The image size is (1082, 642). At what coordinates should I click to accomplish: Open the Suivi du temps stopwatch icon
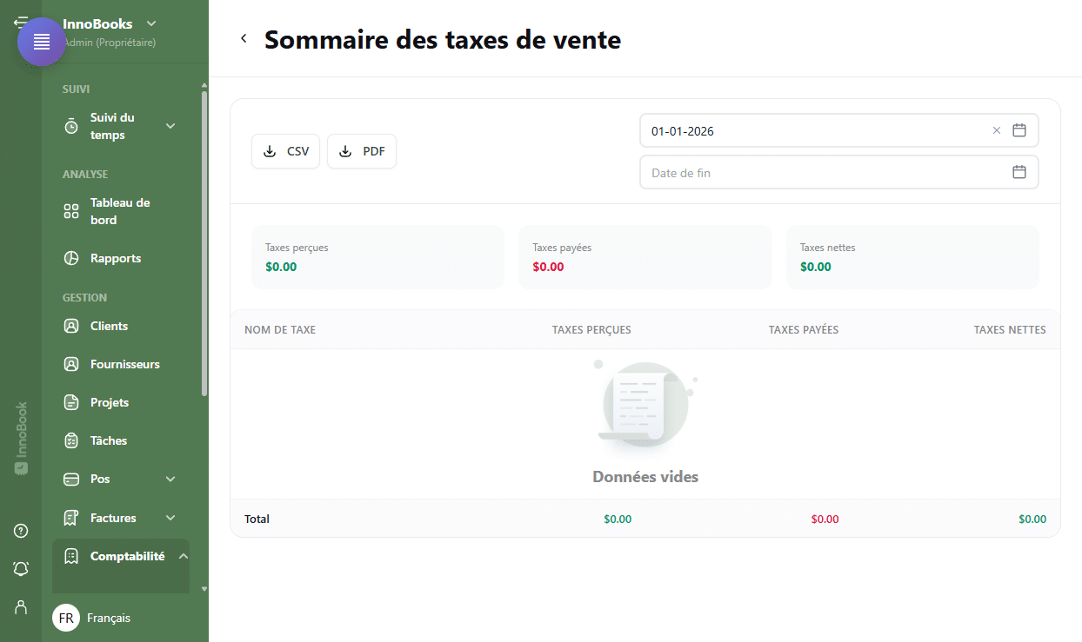[71, 126]
